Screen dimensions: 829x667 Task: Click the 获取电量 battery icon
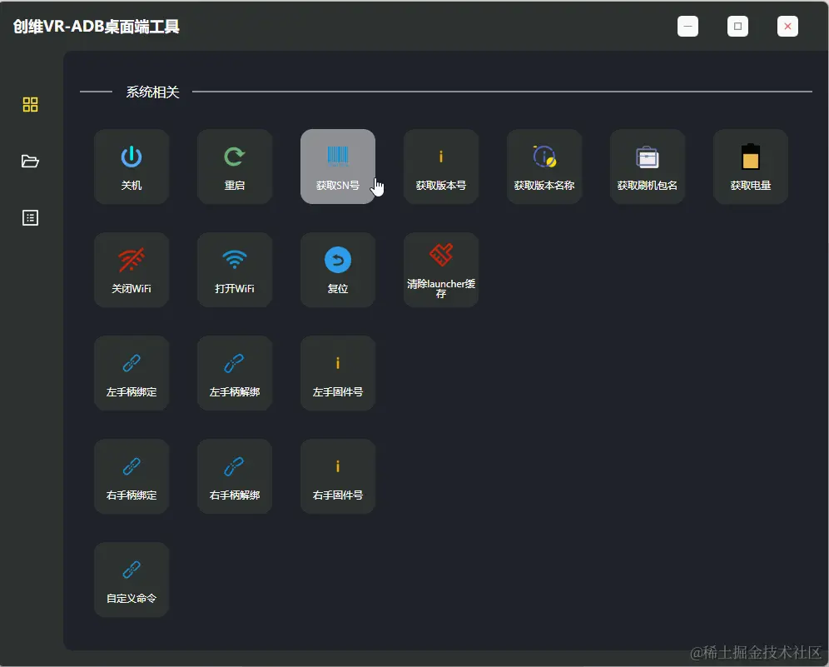point(751,155)
